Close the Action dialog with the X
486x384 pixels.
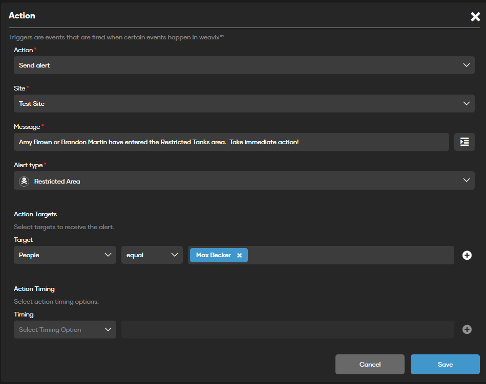tap(475, 16)
